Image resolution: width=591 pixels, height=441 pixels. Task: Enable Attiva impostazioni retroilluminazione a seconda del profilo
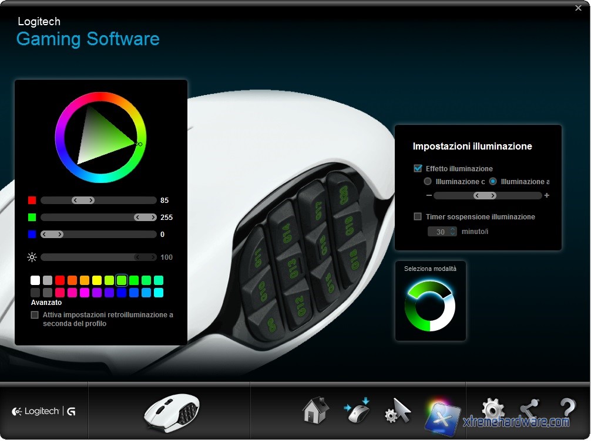pos(35,316)
